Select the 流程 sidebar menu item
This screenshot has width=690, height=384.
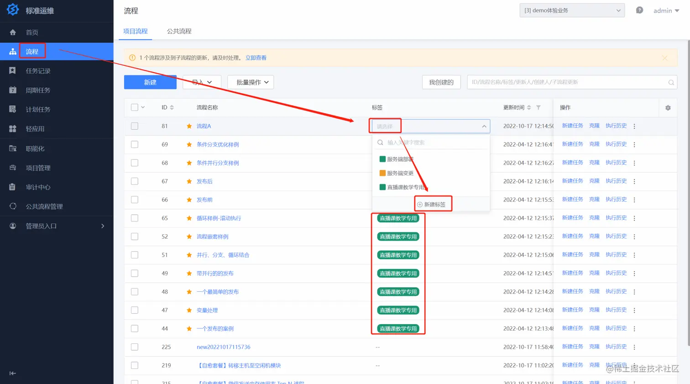pos(57,52)
